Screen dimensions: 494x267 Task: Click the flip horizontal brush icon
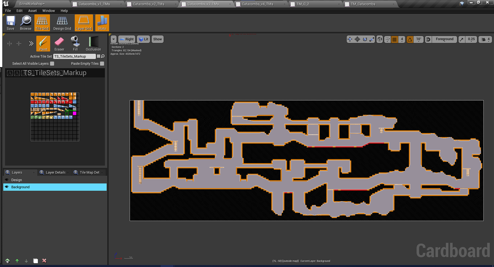[x=10, y=43]
